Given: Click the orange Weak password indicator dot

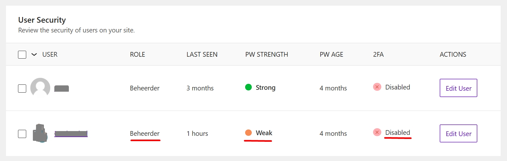Looking at the screenshot, I should click(x=249, y=133).
